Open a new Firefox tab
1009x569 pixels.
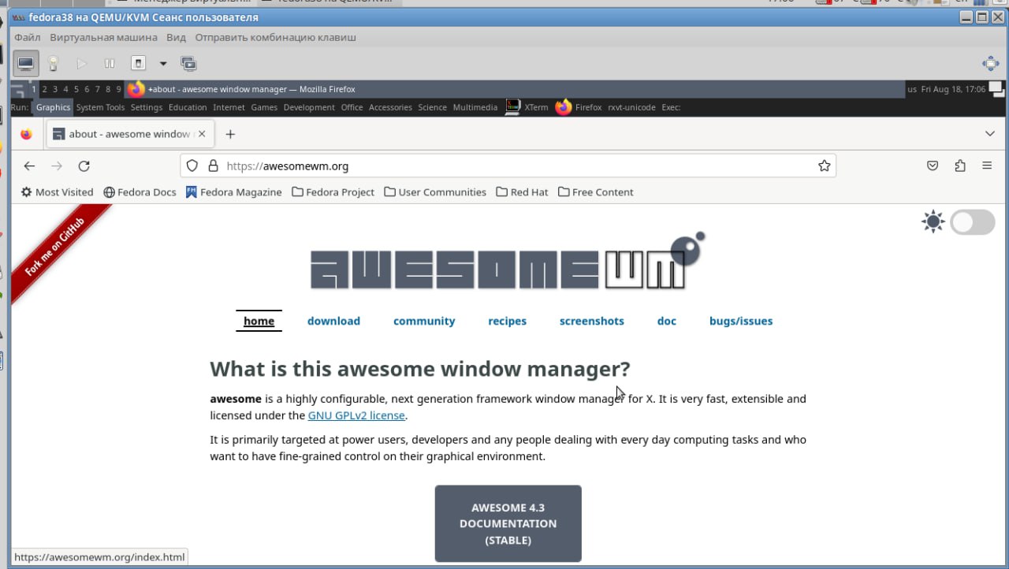230,134
